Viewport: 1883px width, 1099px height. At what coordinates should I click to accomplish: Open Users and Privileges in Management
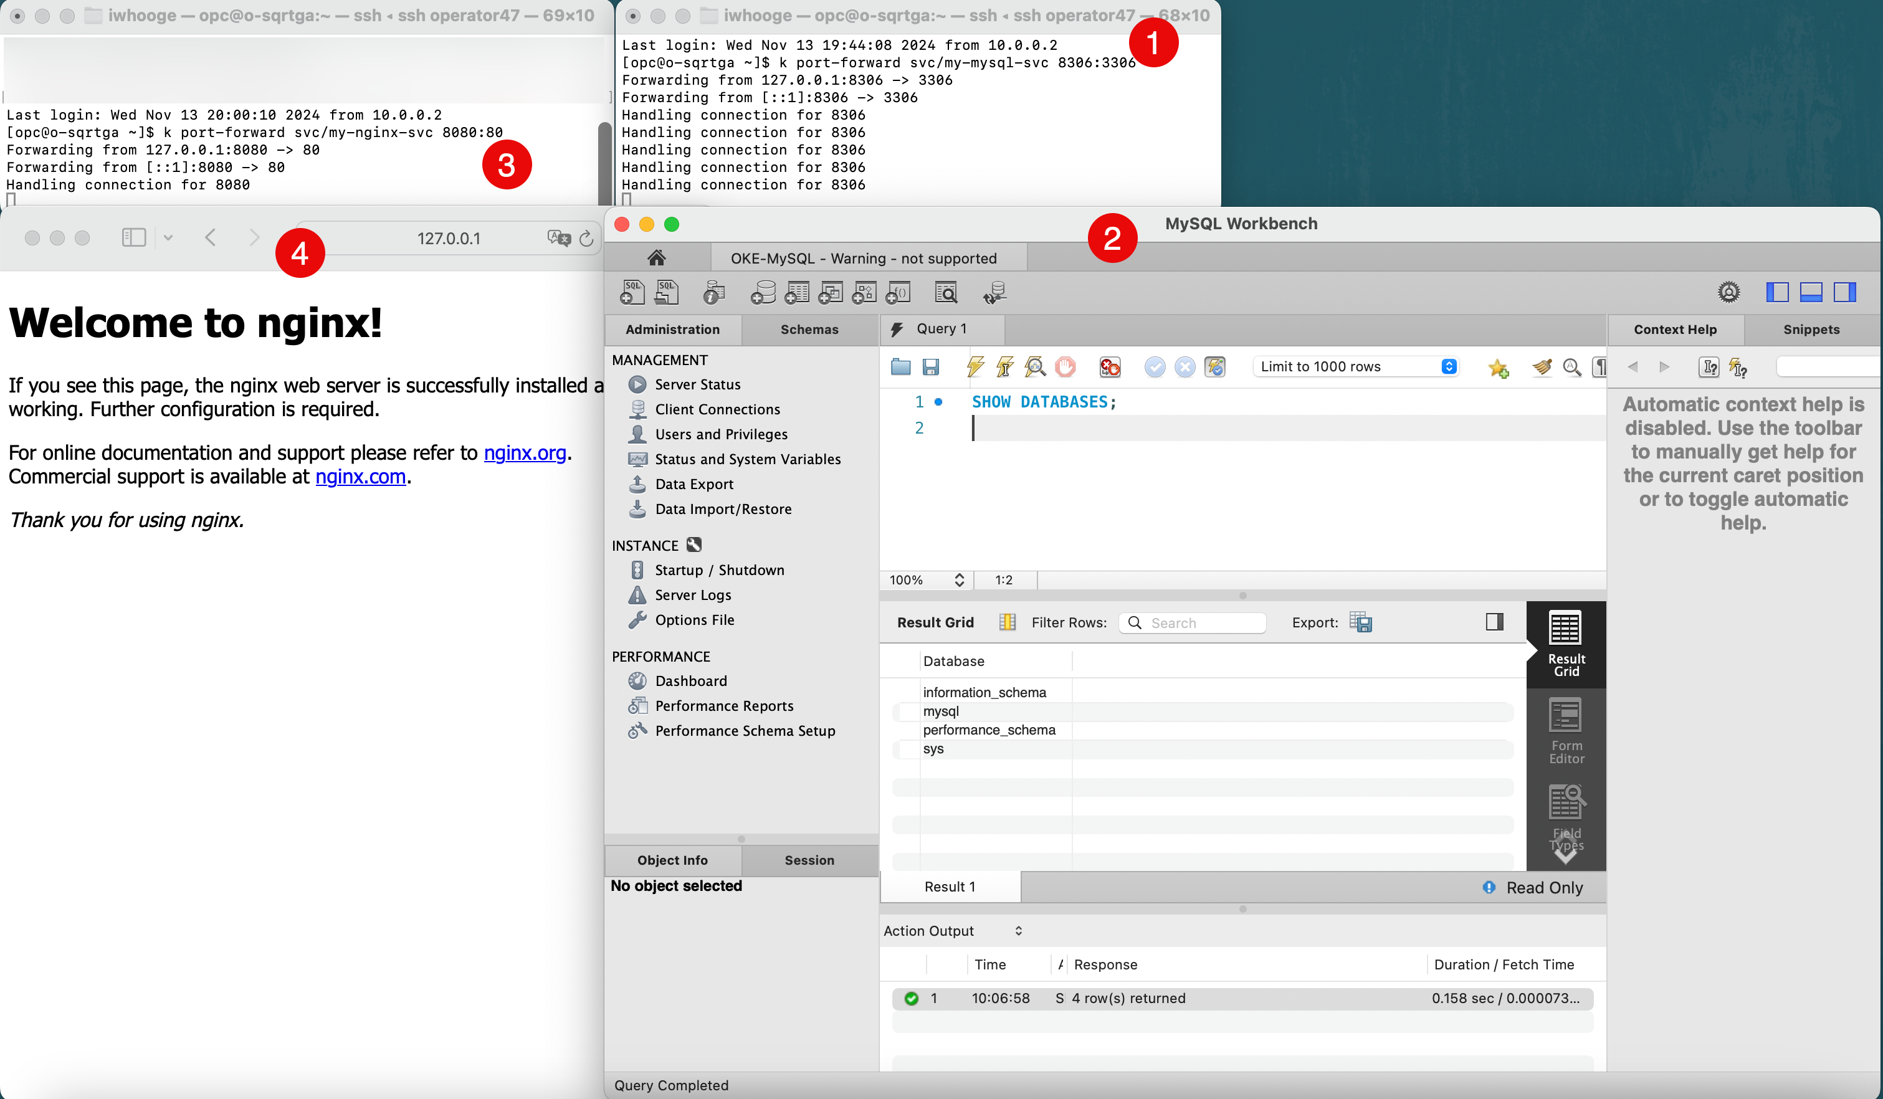click(720, 434)
